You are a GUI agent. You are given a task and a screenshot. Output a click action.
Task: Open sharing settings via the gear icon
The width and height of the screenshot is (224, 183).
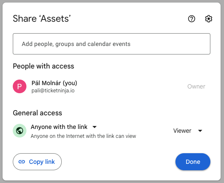click(x=209, y=19)
